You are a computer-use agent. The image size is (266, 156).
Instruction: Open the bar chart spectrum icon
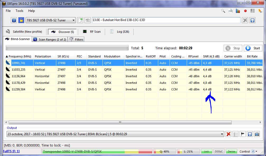[x=238, y=11]
